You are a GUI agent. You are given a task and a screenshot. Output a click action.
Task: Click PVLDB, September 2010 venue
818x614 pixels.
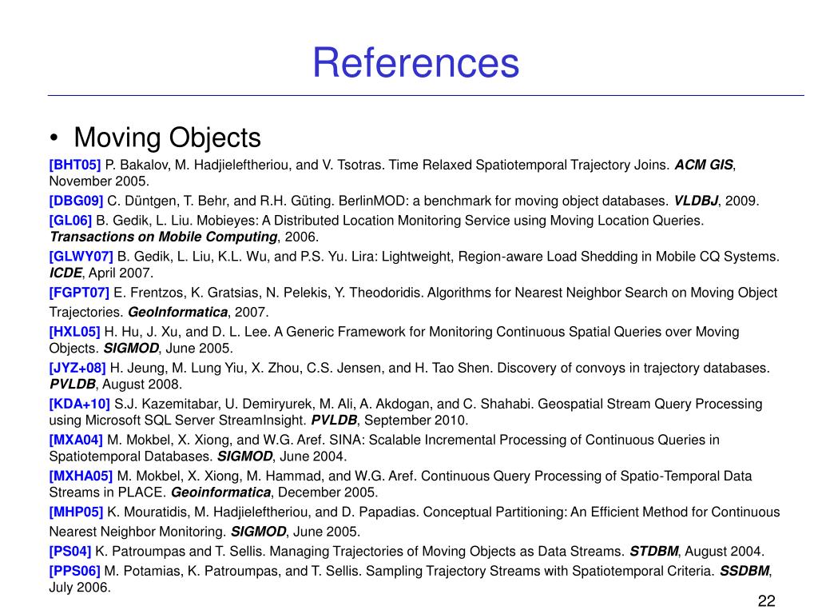click(x=390, y=421)
